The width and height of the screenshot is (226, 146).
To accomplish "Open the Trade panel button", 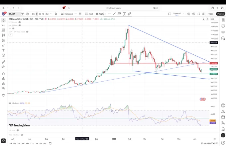I will (211, 14).
